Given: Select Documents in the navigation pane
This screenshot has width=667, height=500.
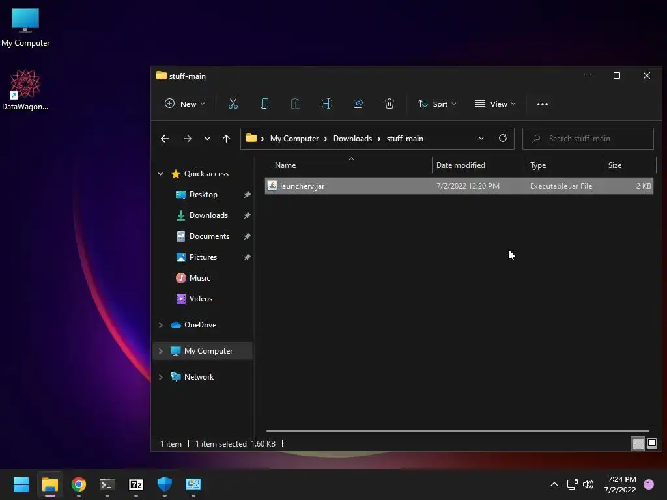Looking at the screenshot, I should (x=209, y=236).
